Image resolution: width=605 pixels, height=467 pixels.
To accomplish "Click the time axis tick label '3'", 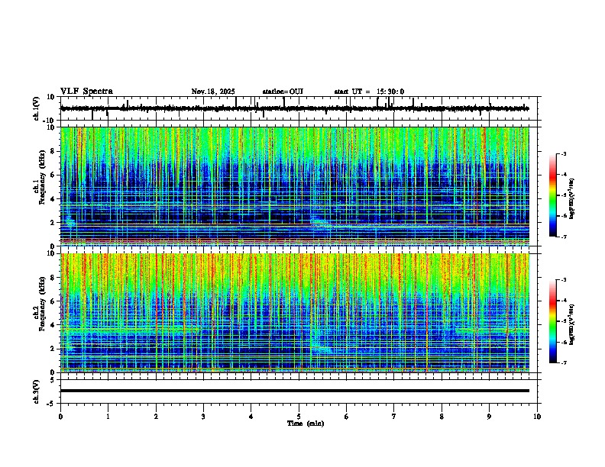I will click(x=203, y=417).
